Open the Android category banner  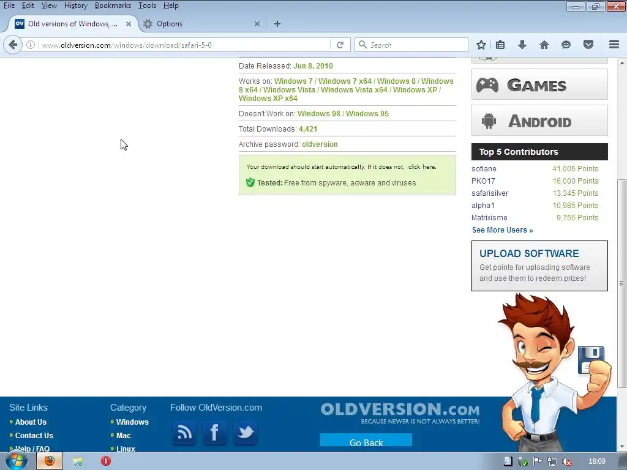(x=539, y=121)
